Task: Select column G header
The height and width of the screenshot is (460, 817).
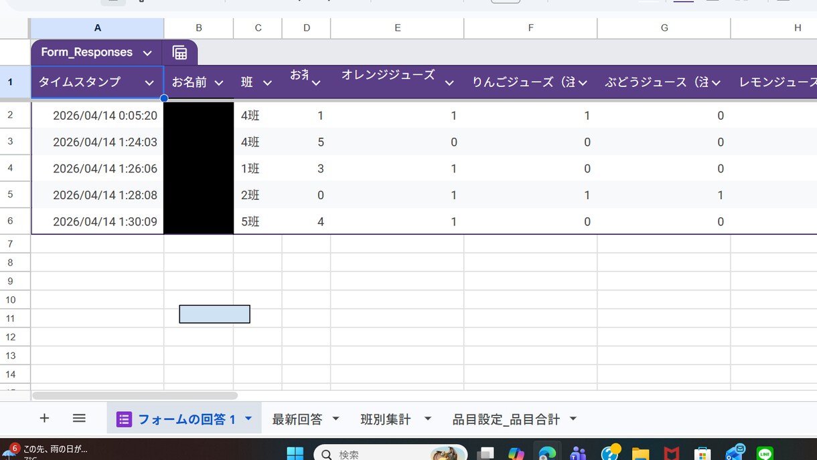Action: pos(664,28)
